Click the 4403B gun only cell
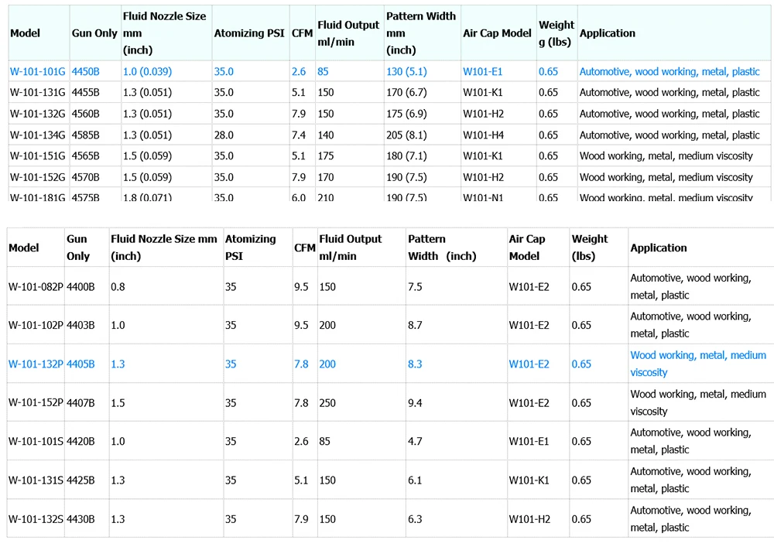The image size is (774, 547). [x=80, y=325]
